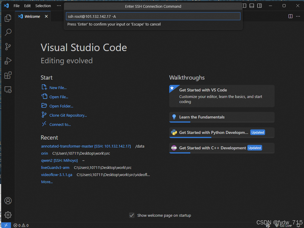Click the Open File icon under Start

coord(44,96)
